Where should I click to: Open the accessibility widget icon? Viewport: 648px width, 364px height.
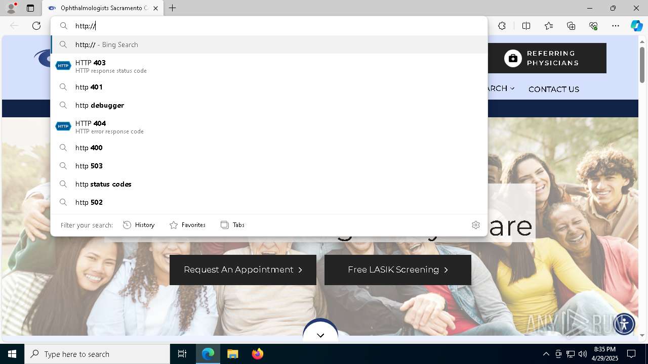(x=624, y=324)
